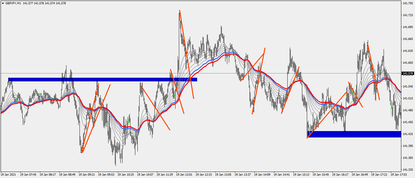Click the small triangle beside GBPJPY,M1

pos(3,3)
